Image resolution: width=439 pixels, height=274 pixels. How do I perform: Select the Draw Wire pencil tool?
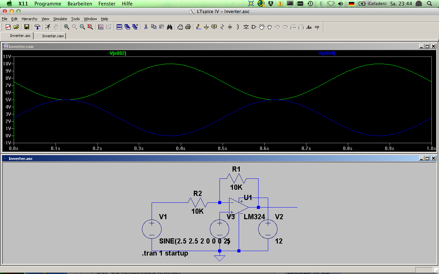click(199, 27)
